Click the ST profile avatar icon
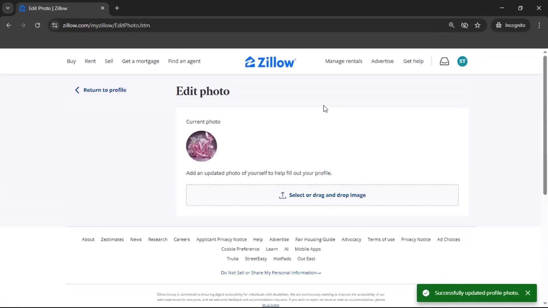The height and width of the screenshot is (308, 548). [x=462, y=61]
